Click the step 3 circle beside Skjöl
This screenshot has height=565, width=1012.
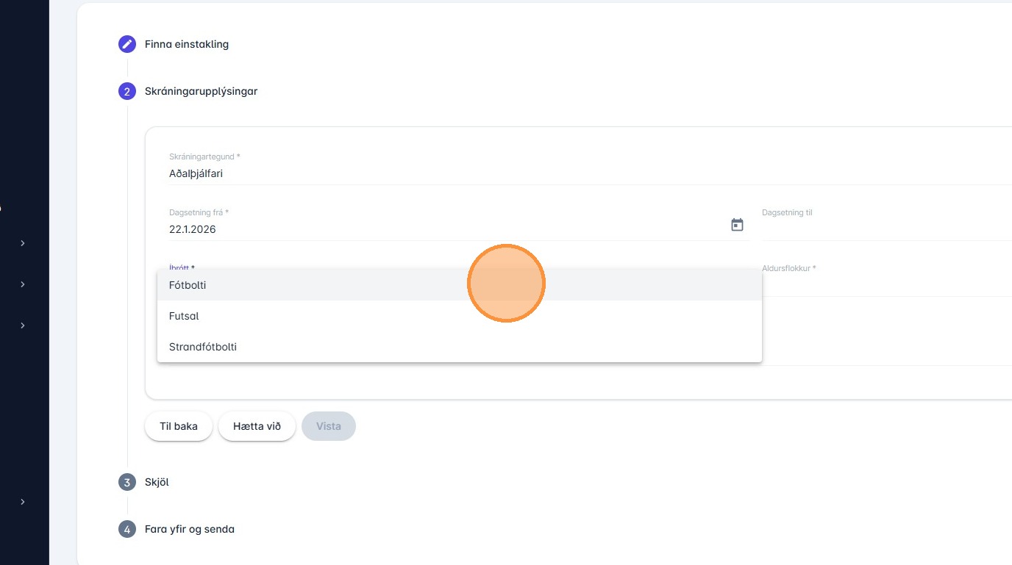coord(127,482)
